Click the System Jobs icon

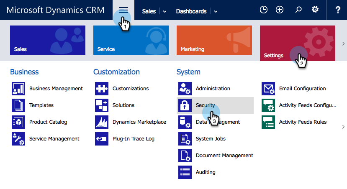185,139
